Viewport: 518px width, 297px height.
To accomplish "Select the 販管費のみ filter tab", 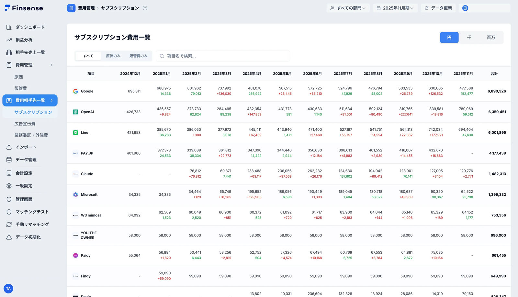I will (138, 56).
